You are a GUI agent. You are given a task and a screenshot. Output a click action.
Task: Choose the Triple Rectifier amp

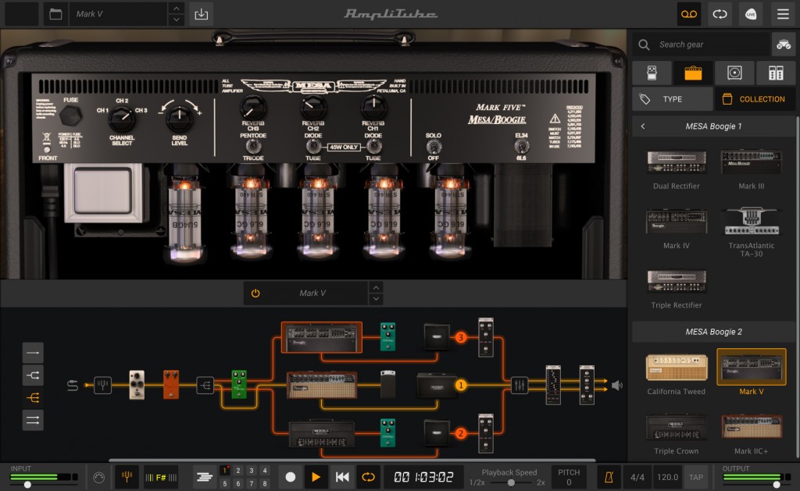point(676,289)
